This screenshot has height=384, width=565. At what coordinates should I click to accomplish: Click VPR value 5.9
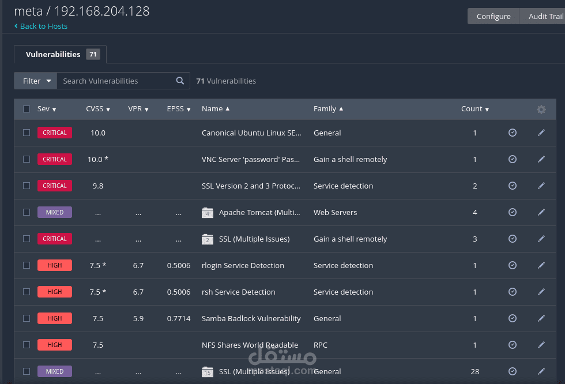(138, 318)
